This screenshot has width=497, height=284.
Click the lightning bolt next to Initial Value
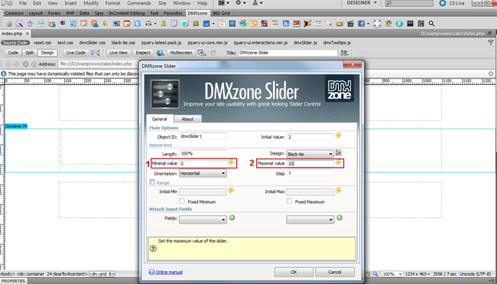click(339, 135)
